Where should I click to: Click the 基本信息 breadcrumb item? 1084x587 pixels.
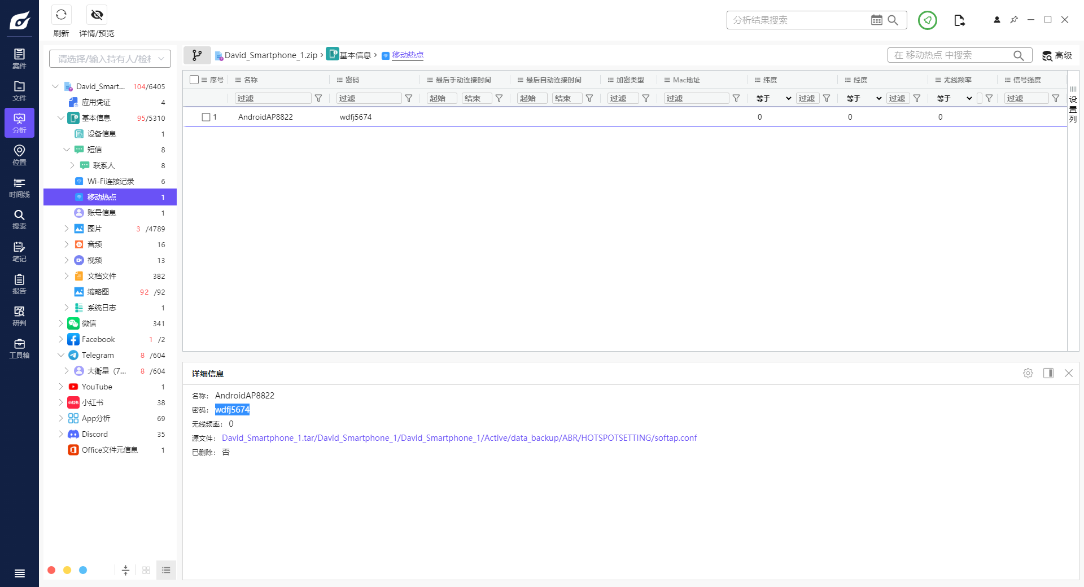tap(355, 55)
